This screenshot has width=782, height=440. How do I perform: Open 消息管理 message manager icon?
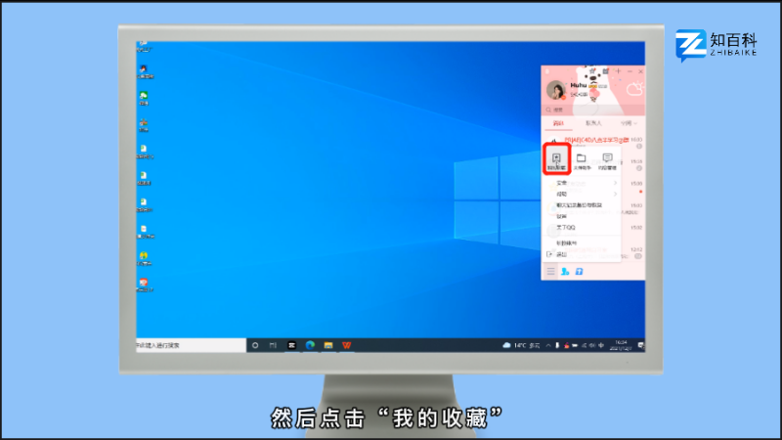click(x=607, y=161)
